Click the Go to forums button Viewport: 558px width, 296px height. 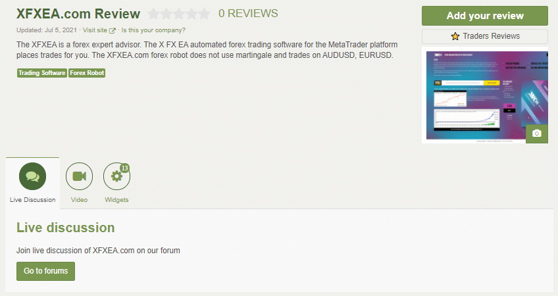click(45, 271)
